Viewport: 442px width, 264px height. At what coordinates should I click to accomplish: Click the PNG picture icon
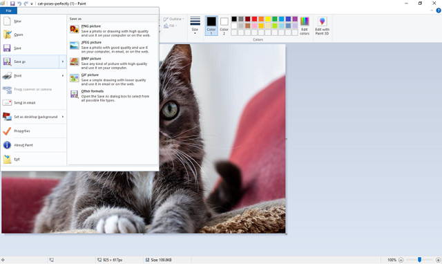(x=75, y=29)
